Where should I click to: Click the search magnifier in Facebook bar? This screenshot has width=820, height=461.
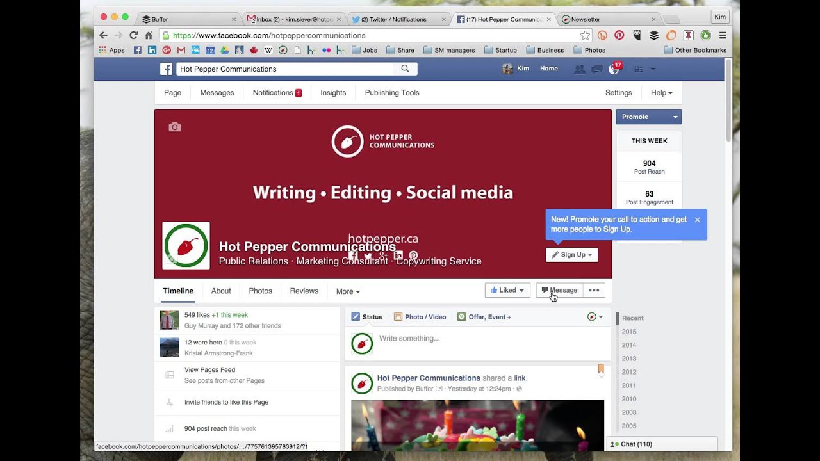405,69
